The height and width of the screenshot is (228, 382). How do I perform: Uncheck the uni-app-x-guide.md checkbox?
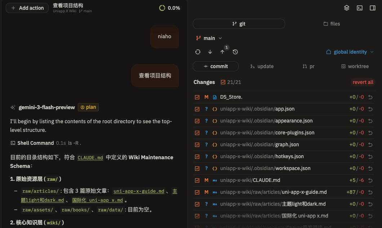[x=197, y=192]
